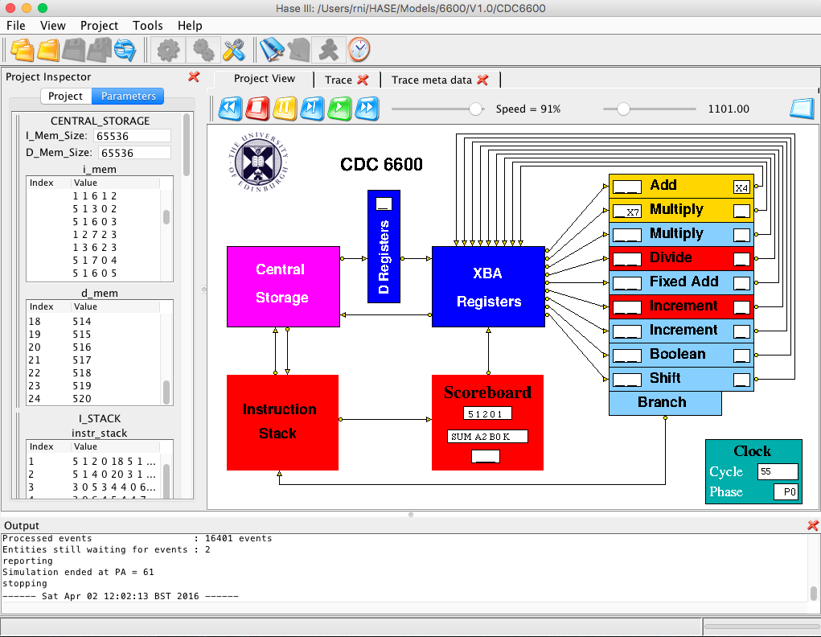Click the blue fast forward button
The image size is (821, 637).
click(367, 108)
